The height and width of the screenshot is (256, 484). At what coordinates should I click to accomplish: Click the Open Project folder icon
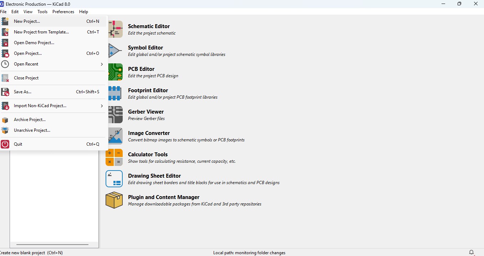pyautogui.click(x=5, y=53)
